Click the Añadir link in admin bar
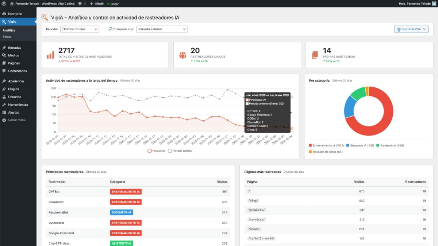Screen dimensions: 438x246 click(x=97, y=4)
